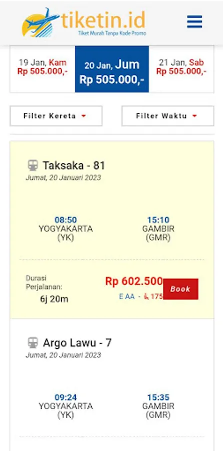
Task: Click the red arrow on Filter Kereta
Action: click(84, 116)
